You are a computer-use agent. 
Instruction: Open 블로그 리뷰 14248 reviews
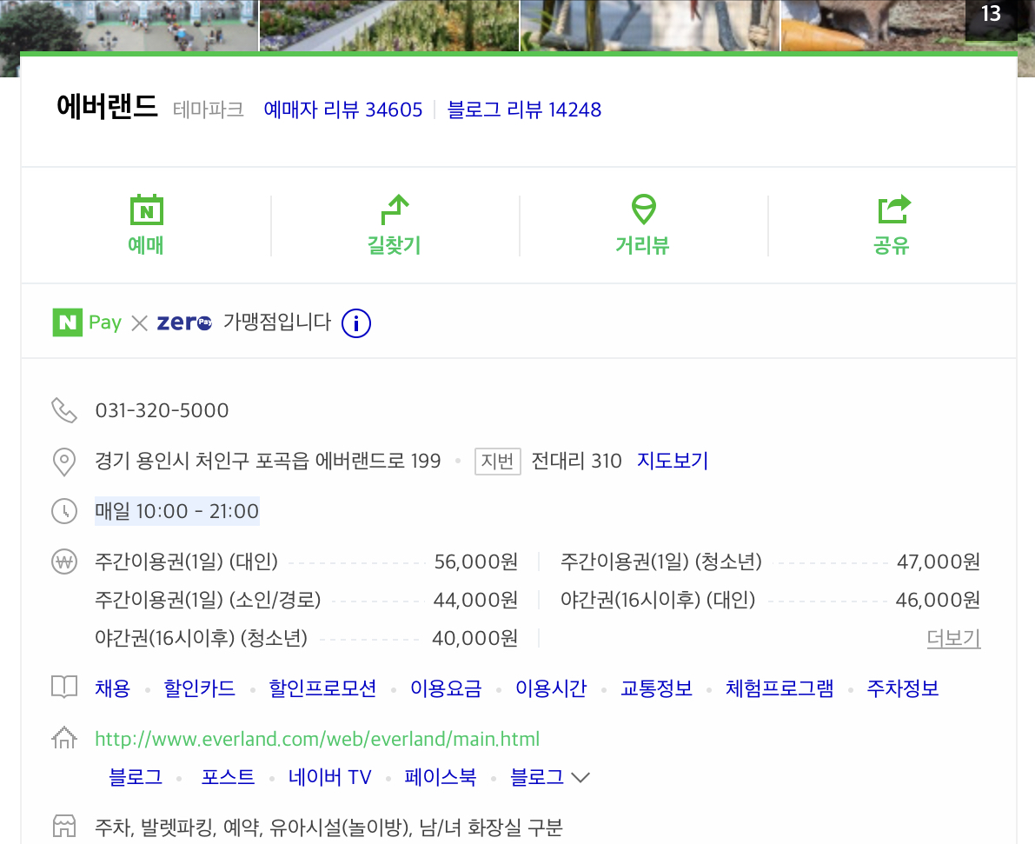(x=524, y=110)
